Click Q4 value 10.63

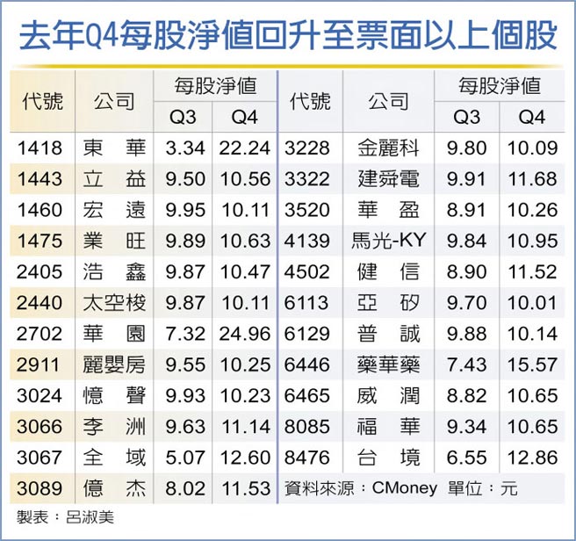[x=245, y=241]
